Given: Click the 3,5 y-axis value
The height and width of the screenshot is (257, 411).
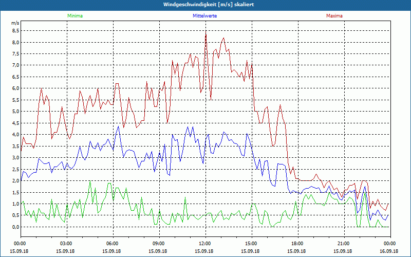Looking at the screenshot, I should (16, 146).
